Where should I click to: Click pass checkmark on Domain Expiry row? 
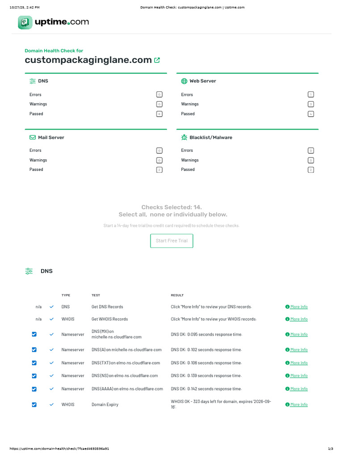(x=52, y=404)
